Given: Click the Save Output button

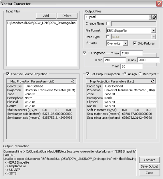Looking at the screenshot, I should point(149,167).
